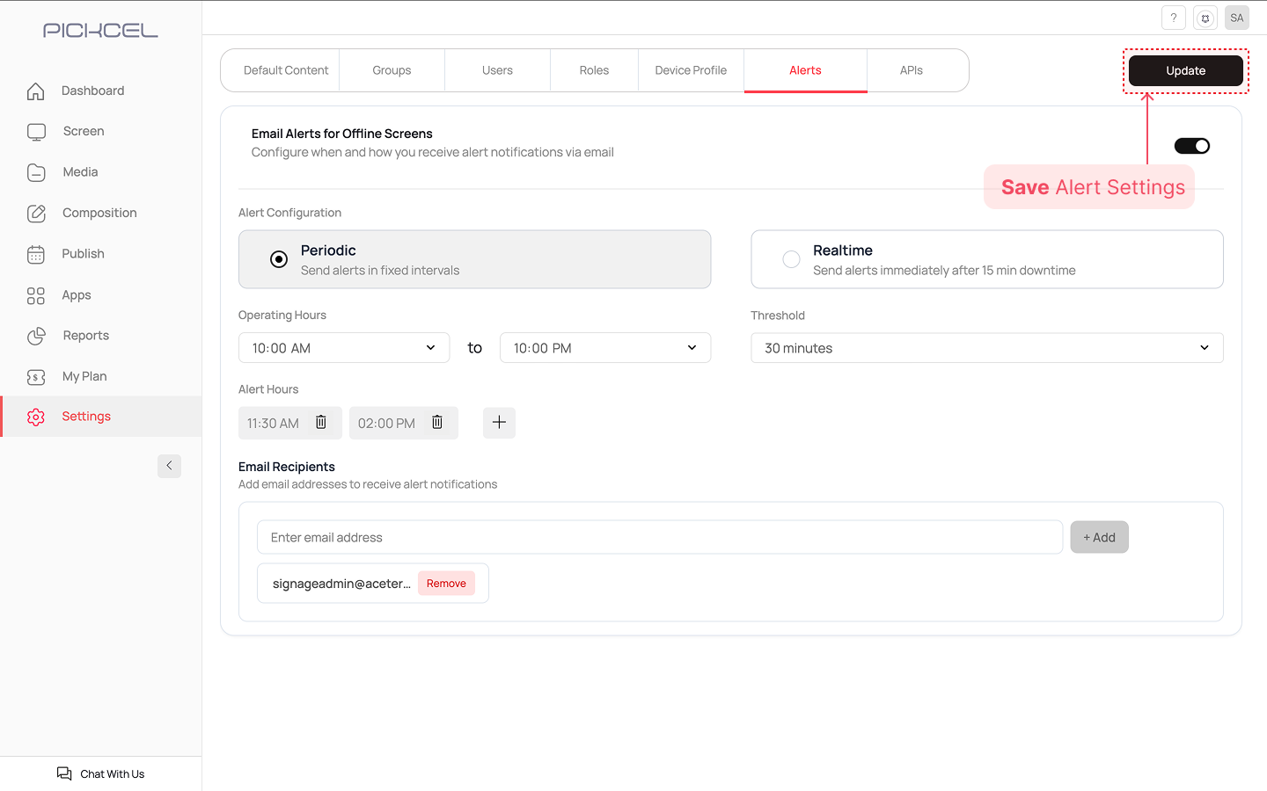Open the 10:00 PM end time dropdown

[604, 348]
